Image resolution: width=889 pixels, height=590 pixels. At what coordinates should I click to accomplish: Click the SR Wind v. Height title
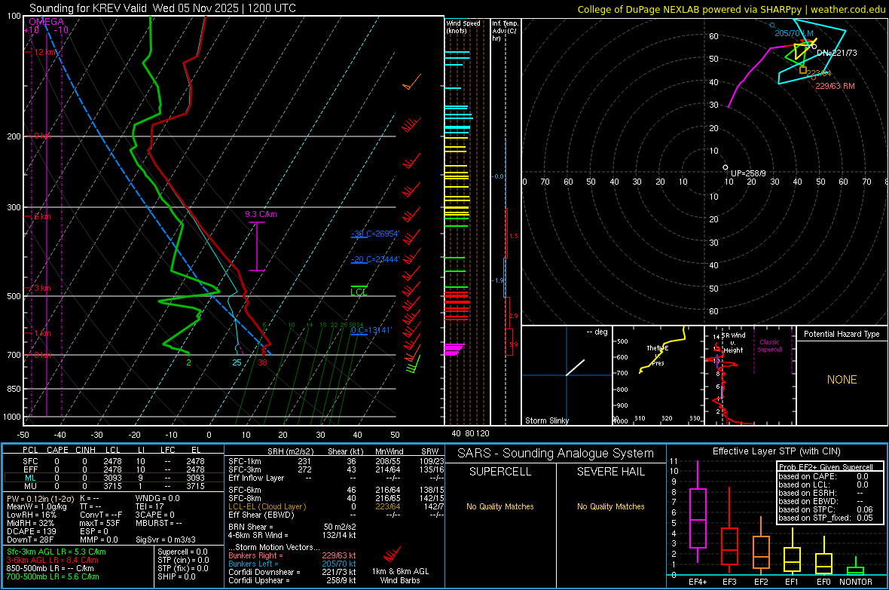pos(733,343)
